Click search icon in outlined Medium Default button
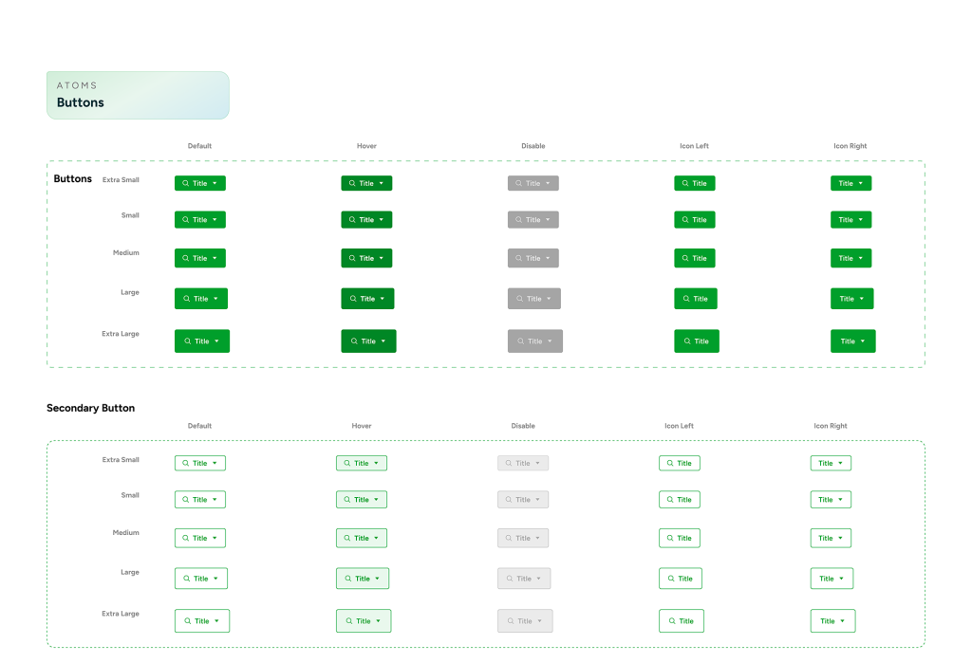972x663 pixels. coord(186,538)
